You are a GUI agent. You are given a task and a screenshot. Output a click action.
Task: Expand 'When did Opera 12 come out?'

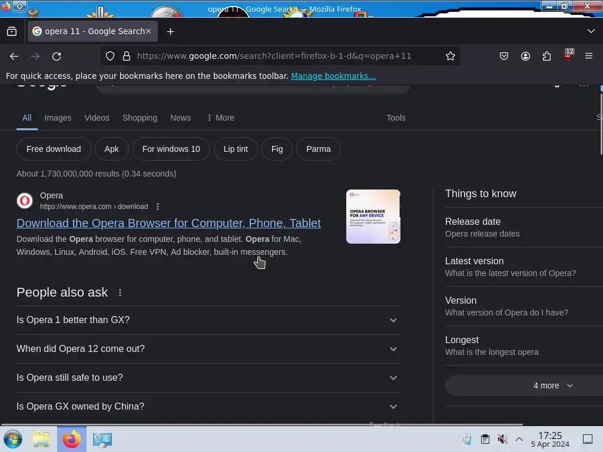208,349
